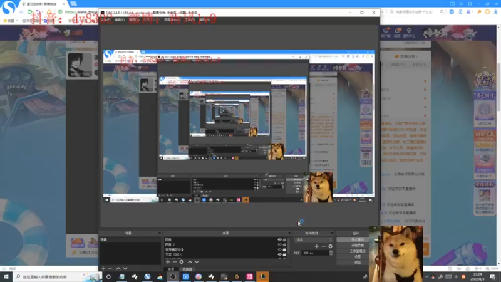
Task: Switch to the 混音器 tab below the sources
Action: (187, 269)
